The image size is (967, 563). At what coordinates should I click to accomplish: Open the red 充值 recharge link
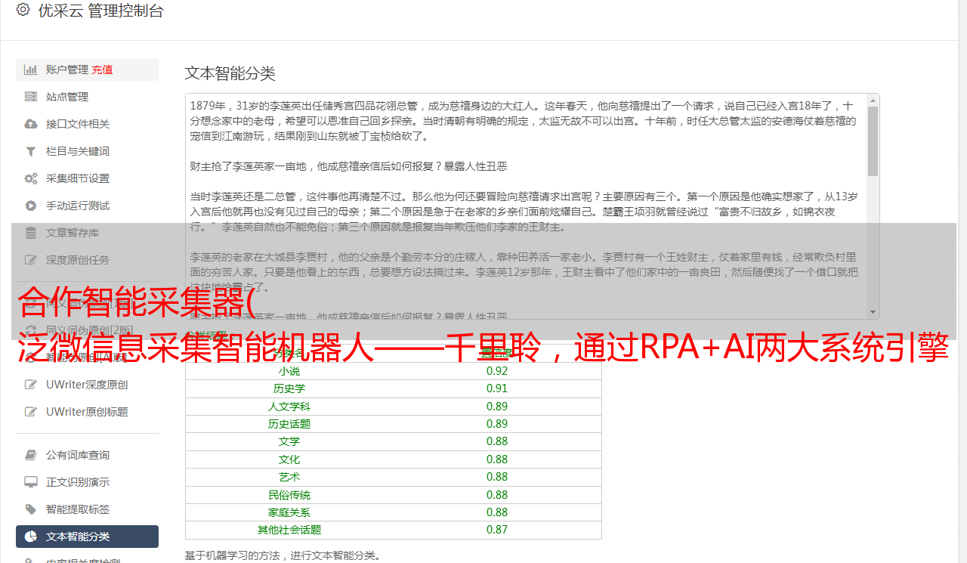103,70
